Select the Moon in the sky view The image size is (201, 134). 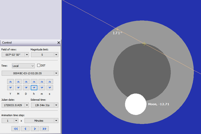(x=136, y=104)
